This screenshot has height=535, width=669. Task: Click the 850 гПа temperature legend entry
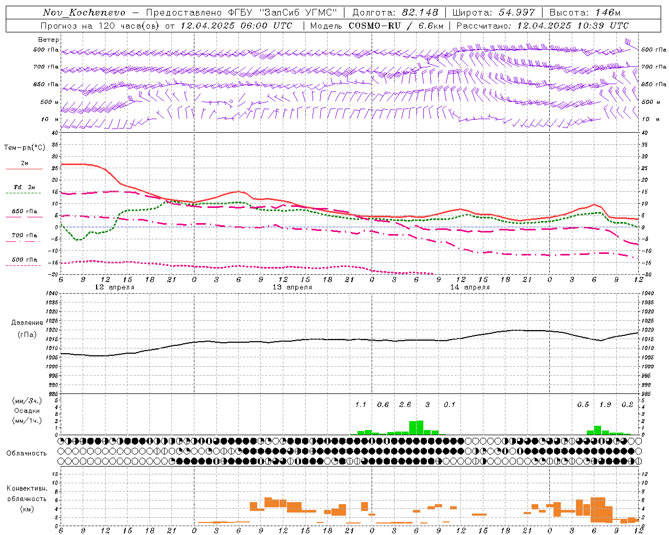point(25,212)
